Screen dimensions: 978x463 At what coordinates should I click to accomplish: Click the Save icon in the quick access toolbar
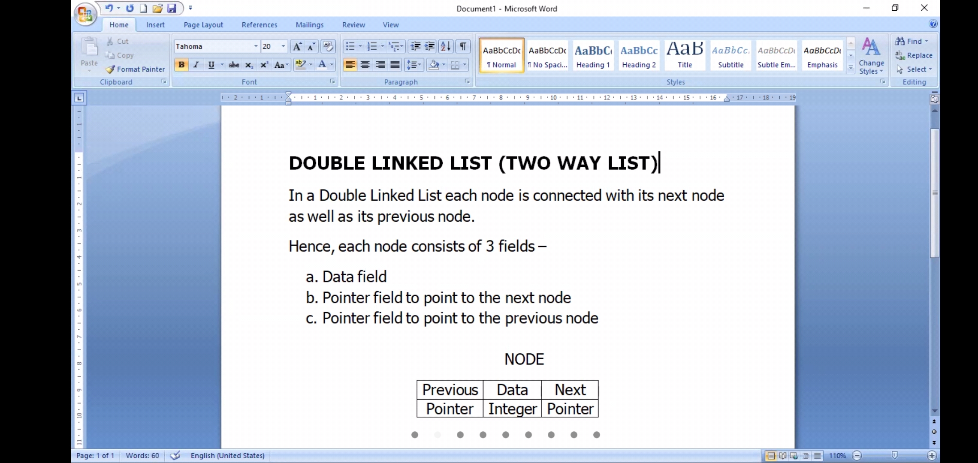[x=172, y=8]
